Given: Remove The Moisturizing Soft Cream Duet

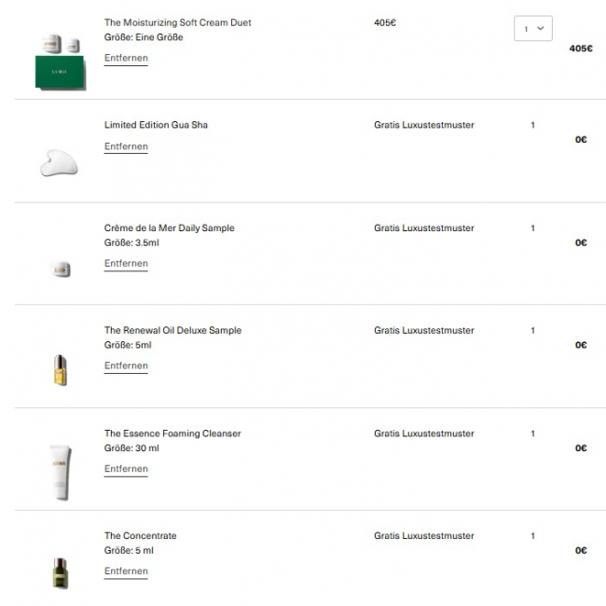Looking at the screenshot, I should point(126,58).
